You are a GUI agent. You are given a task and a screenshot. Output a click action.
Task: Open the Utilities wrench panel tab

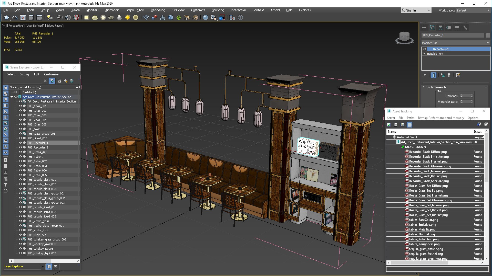click(x=465, y=28)
